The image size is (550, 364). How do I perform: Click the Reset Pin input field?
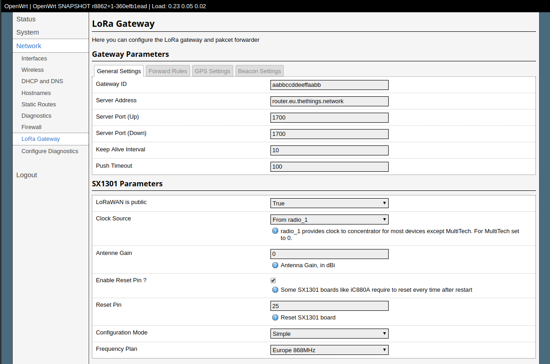(329, 306)
